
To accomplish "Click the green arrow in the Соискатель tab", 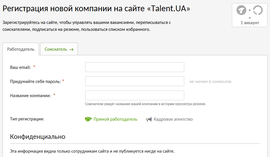I will pyautogui.click(x=71, y=50).
